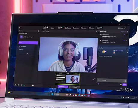138x108 pixels.
Task: Click the emote icon in message box
Action: point(125,81)
